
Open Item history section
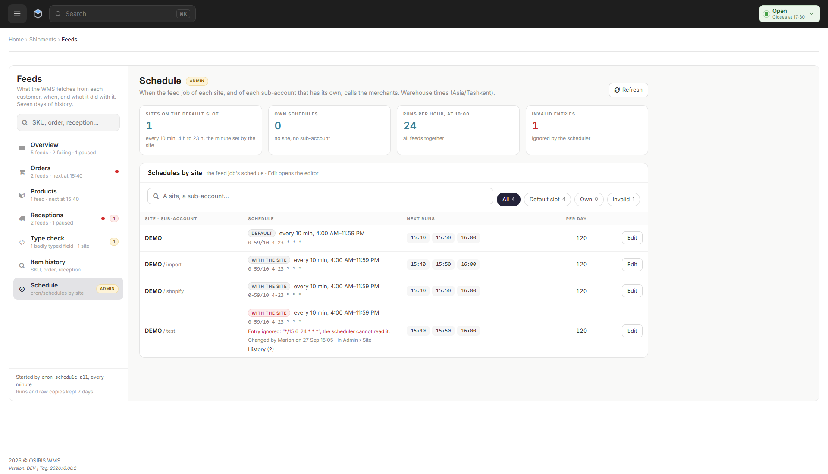[x=68, y=265]
